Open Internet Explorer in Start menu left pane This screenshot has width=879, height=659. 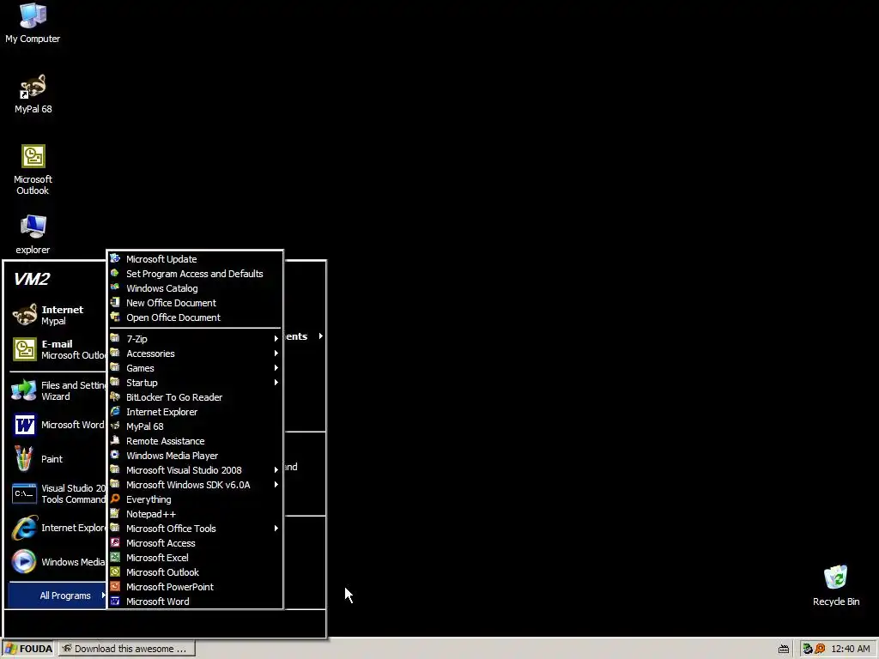click(x=58, y=528)
